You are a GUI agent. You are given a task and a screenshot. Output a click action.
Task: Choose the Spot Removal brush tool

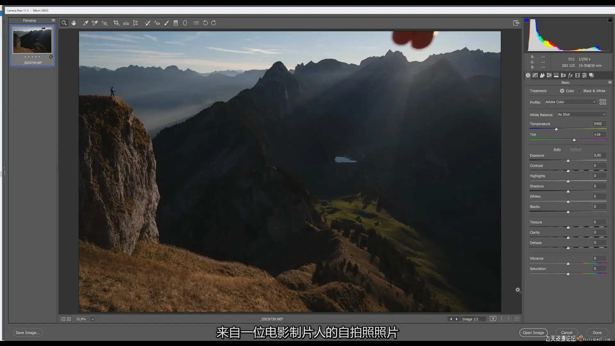point(147,23)
